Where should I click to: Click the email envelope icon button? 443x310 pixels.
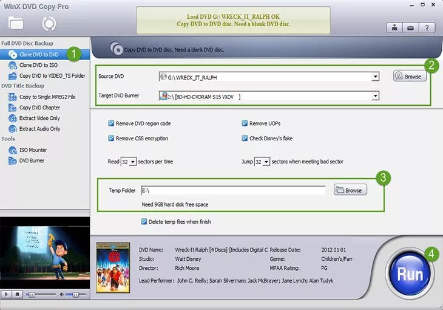410,28
